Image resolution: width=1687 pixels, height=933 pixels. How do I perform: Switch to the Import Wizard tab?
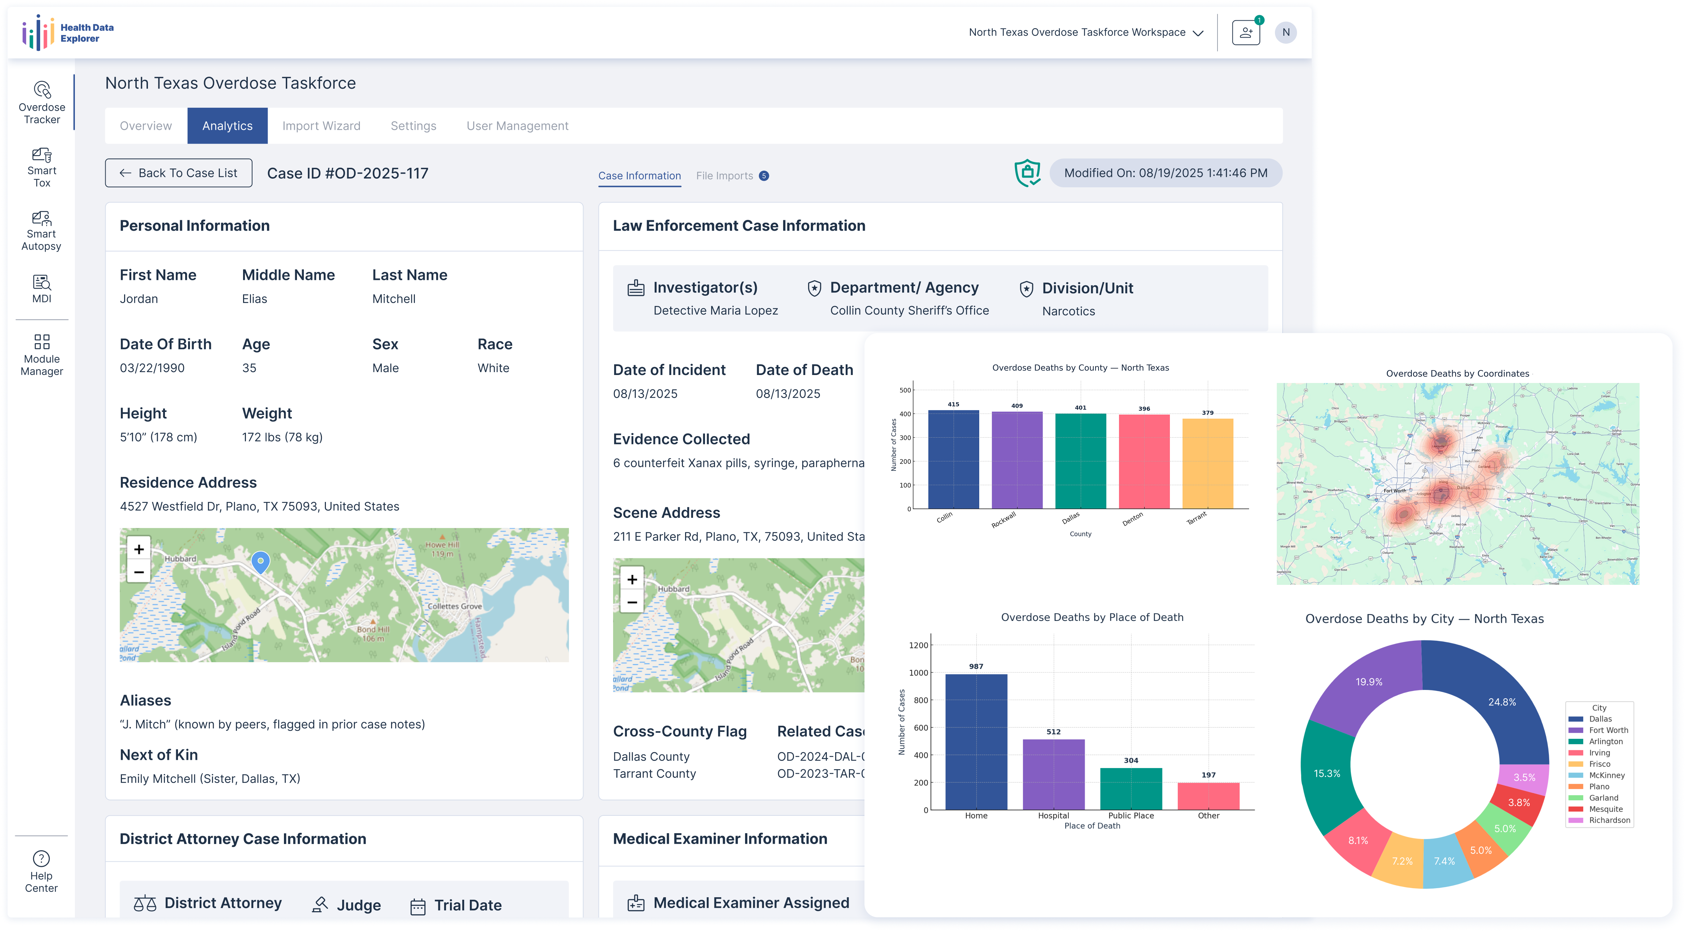(x=321, y=126)
